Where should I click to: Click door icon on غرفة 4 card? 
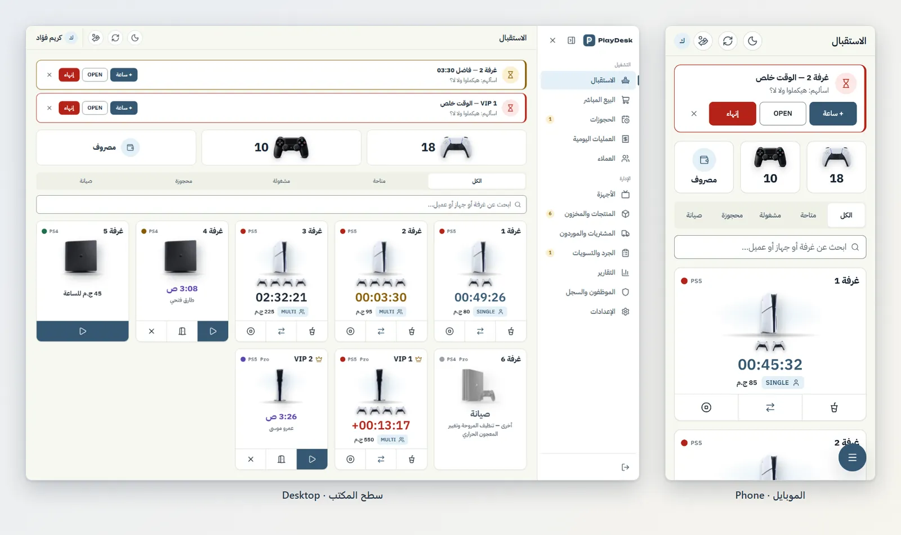pos(182,331)
